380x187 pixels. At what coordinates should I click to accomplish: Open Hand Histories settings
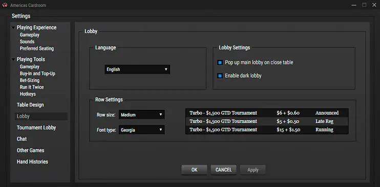tap(32, 161)
